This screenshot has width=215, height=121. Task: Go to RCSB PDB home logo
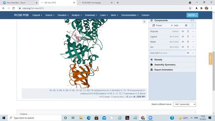click(21, 15)
